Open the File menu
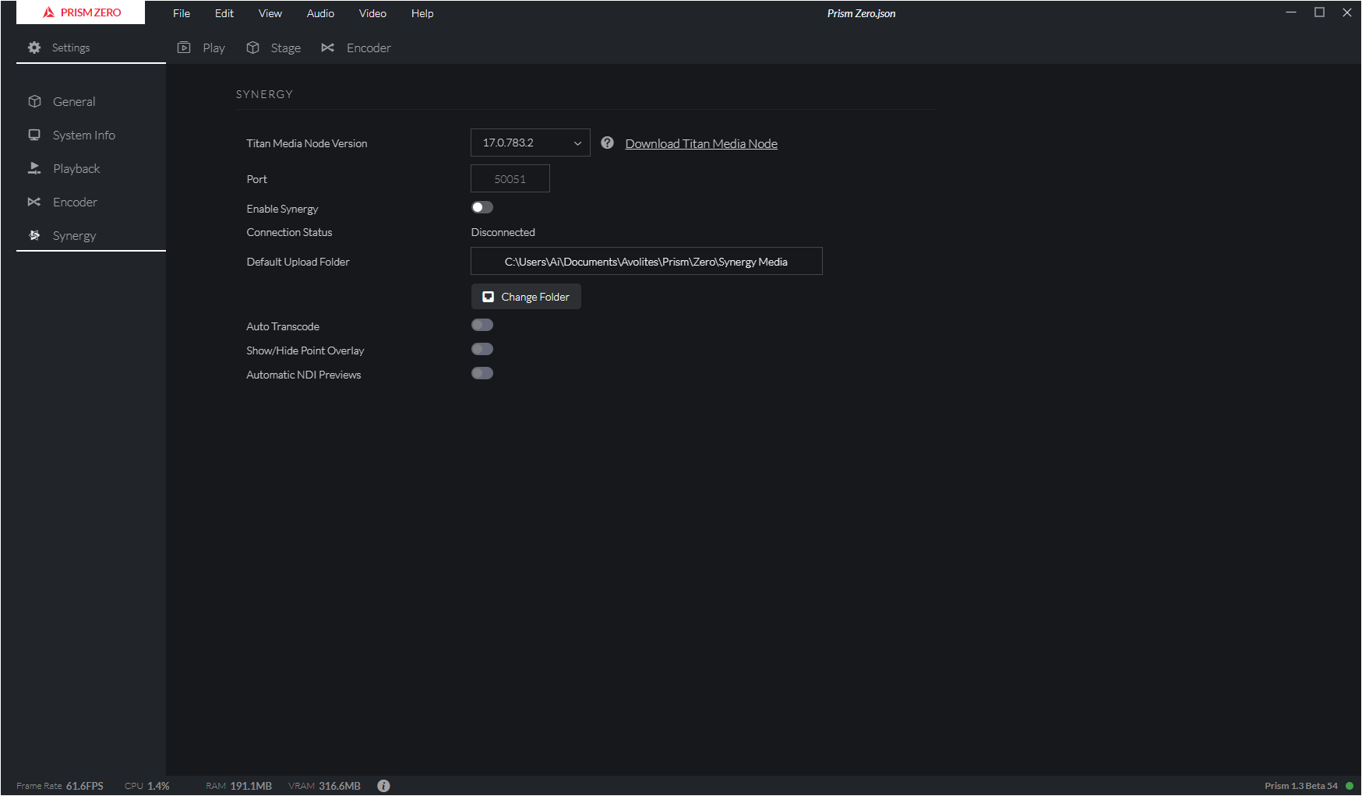This screenshot has height=796, width=1362. (182, 13)
